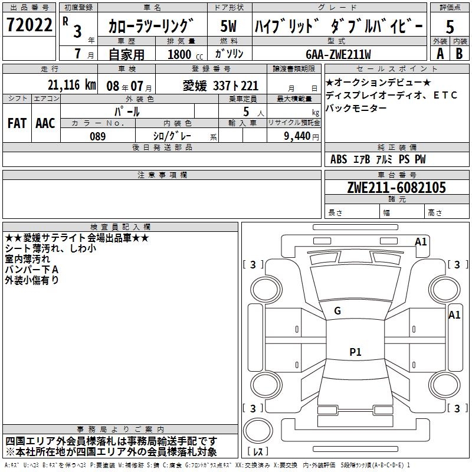Image resolution: width=472 pixels, height=472 pixels.
Task: Click the 幅 dimension field
Action: tap(402, 212)
